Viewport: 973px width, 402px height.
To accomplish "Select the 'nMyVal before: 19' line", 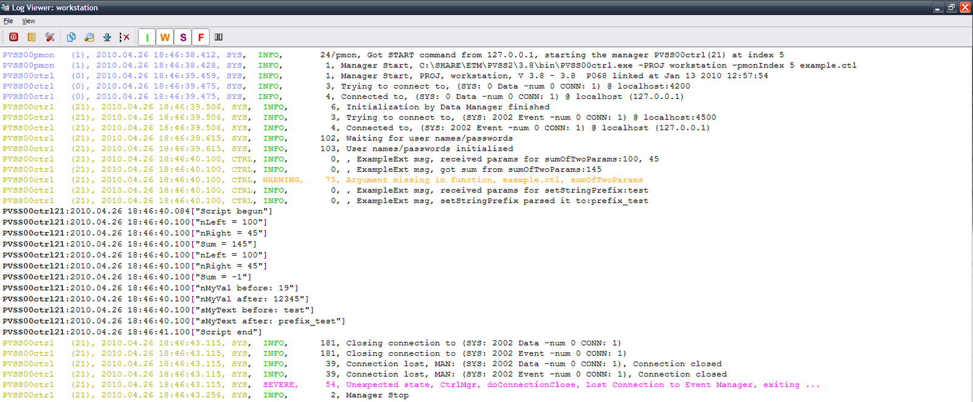I will pos(150,288).
